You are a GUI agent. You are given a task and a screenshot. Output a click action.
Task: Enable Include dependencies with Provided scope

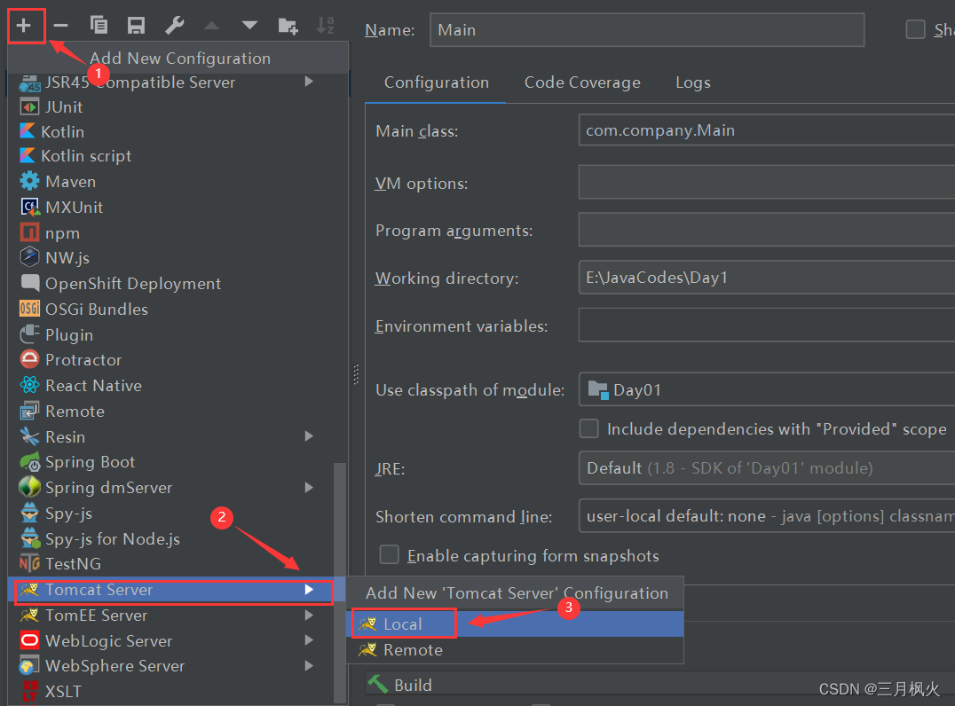589,428
